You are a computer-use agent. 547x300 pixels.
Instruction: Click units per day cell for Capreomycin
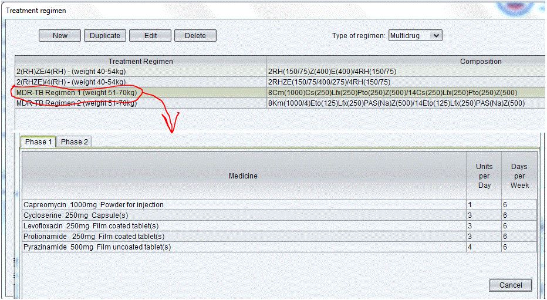484,204
